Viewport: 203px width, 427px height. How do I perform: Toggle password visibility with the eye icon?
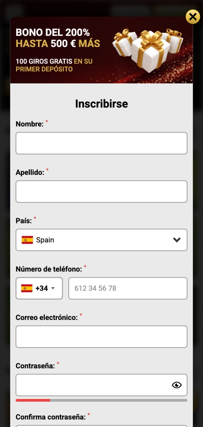pyautogui.click(x=177, y=385)
